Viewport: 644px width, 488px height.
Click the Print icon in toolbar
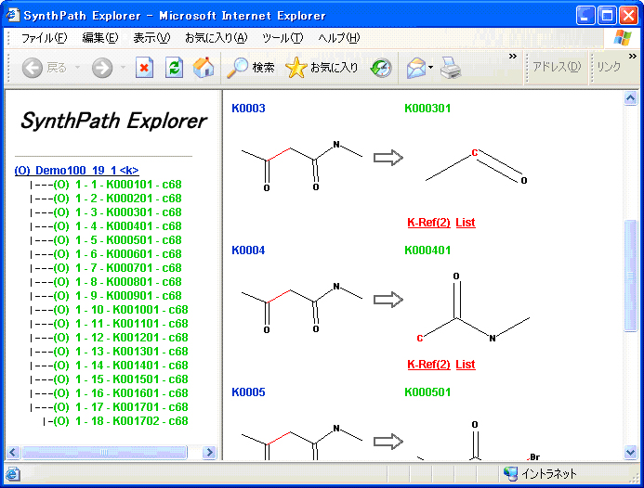[x=451, y=68]
